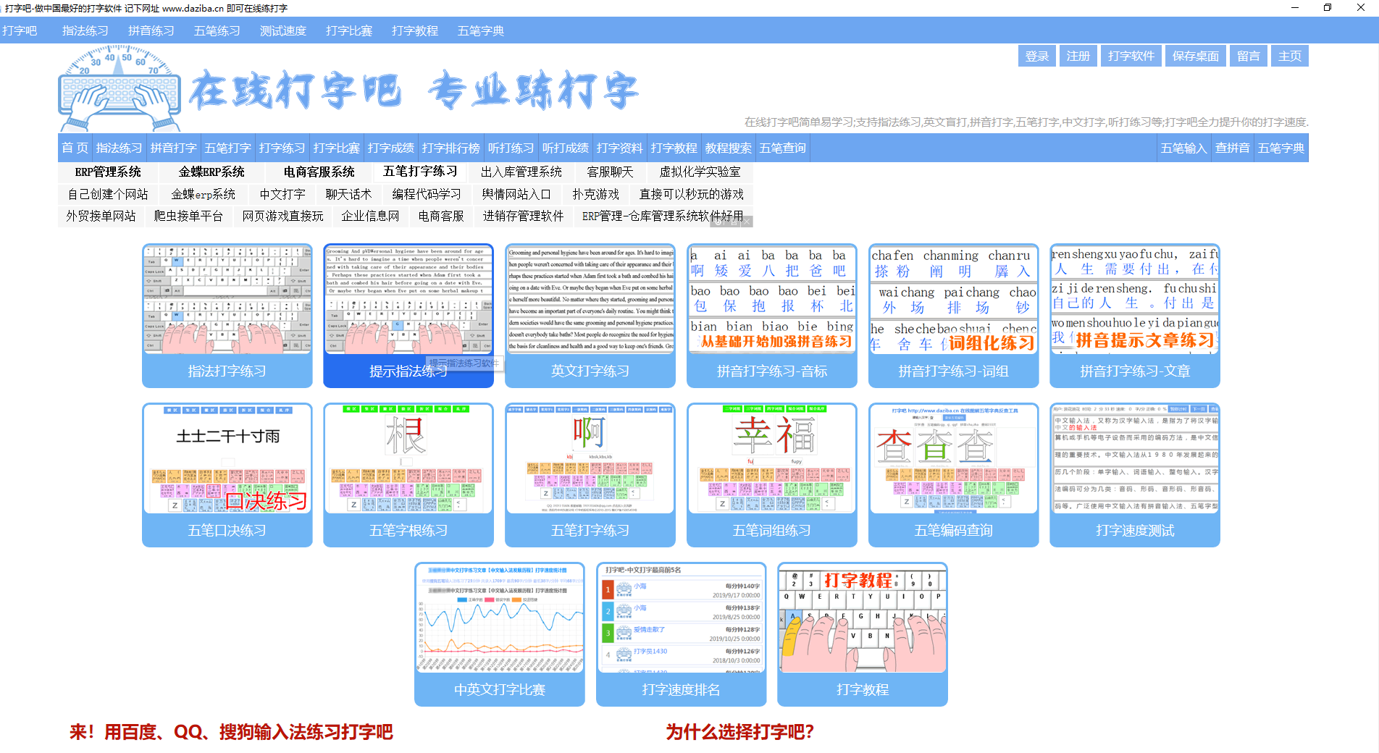Click the 保存桌面 button
This screenshot has height=753, width=1379.
click(x=1196, y=56)
